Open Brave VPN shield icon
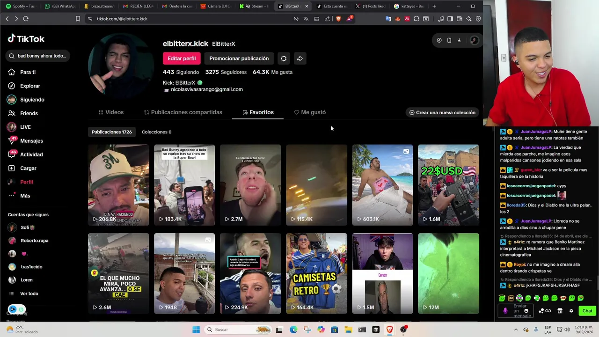 coord(478,19)
